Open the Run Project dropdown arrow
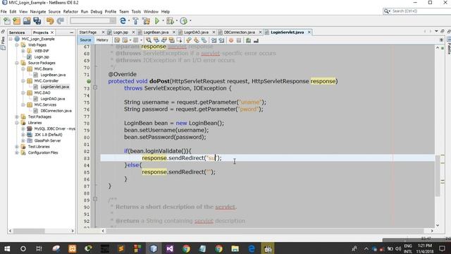Viewport: 451px width, 254px height. point(163,21)
